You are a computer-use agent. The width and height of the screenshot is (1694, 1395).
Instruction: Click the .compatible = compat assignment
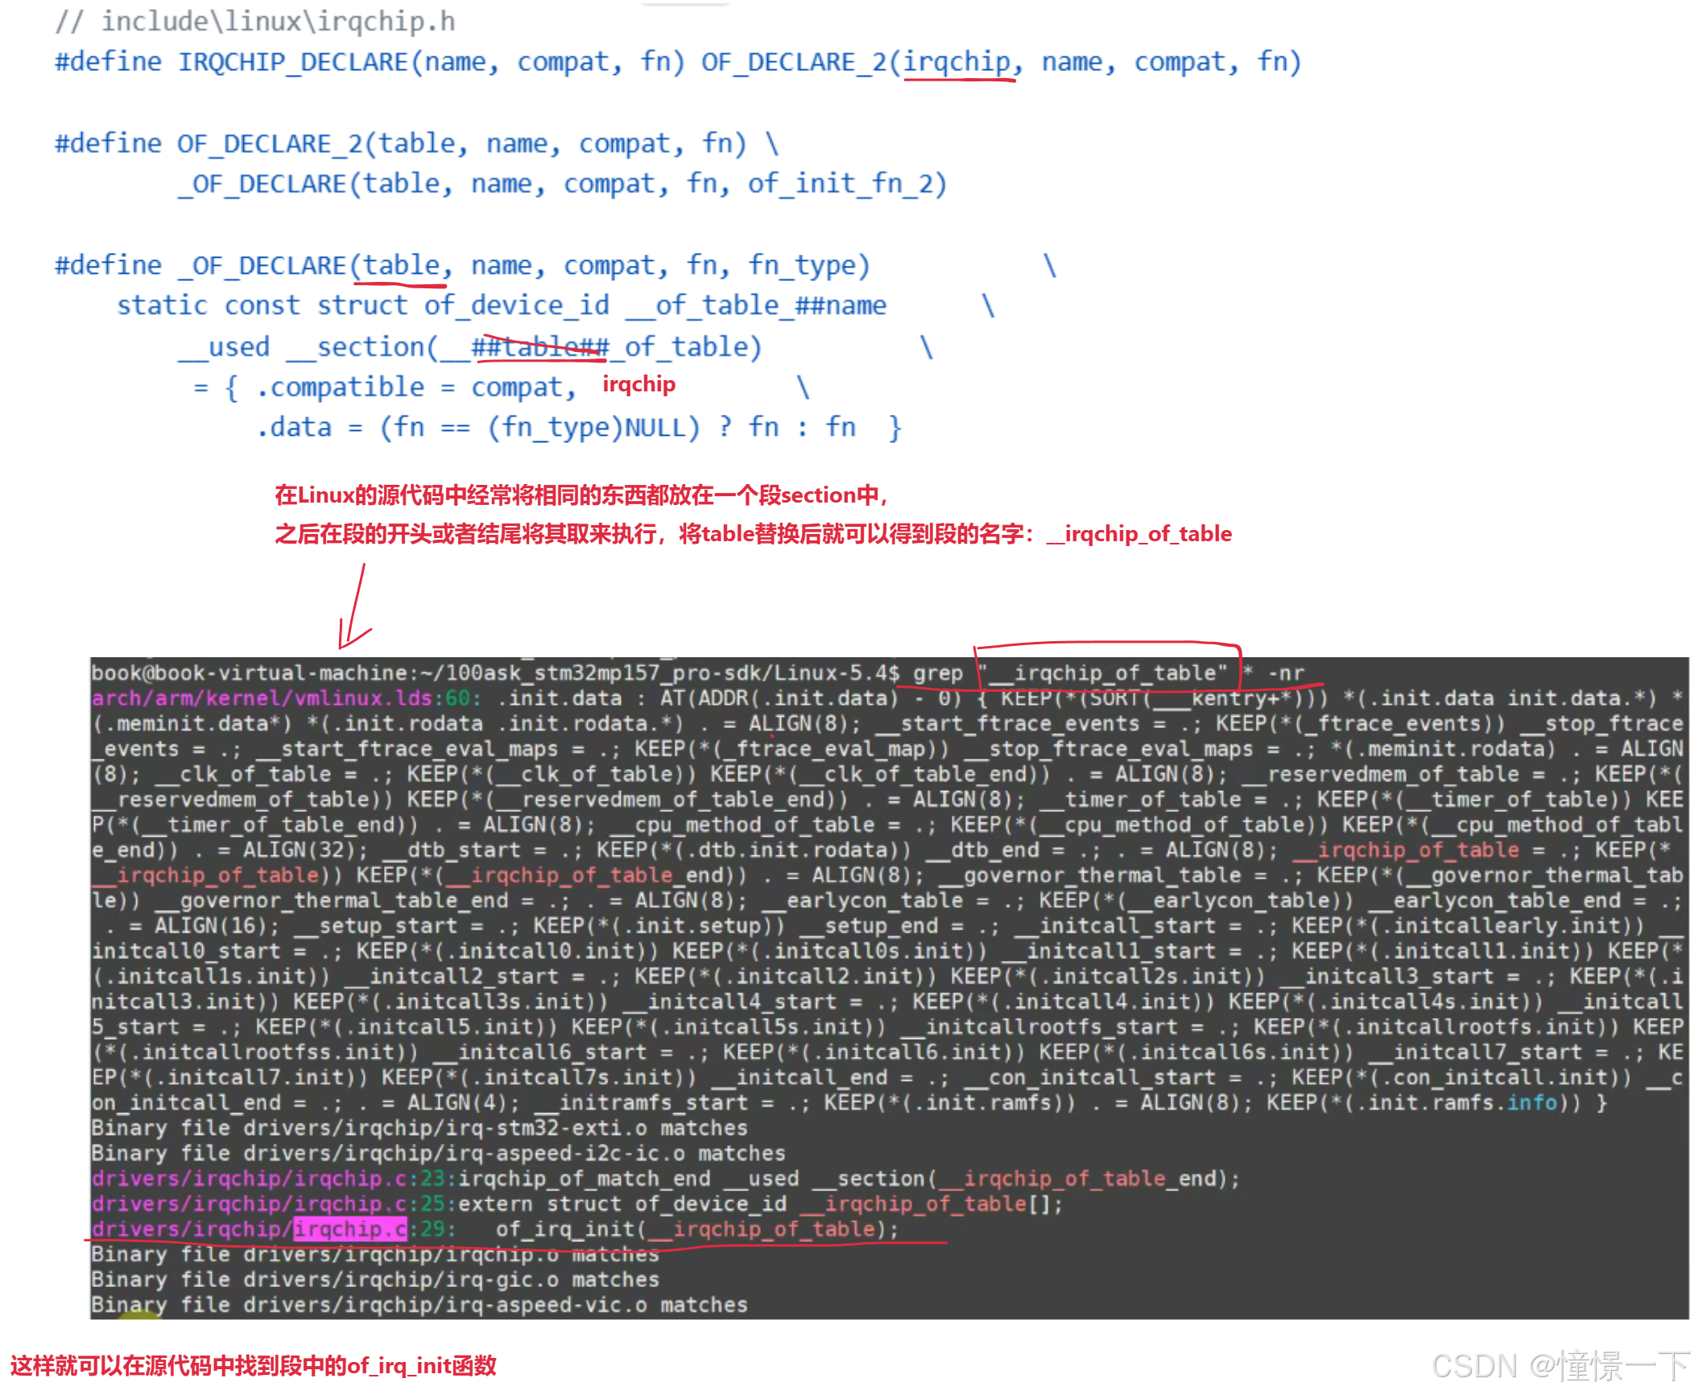click(x=416, y=388)
